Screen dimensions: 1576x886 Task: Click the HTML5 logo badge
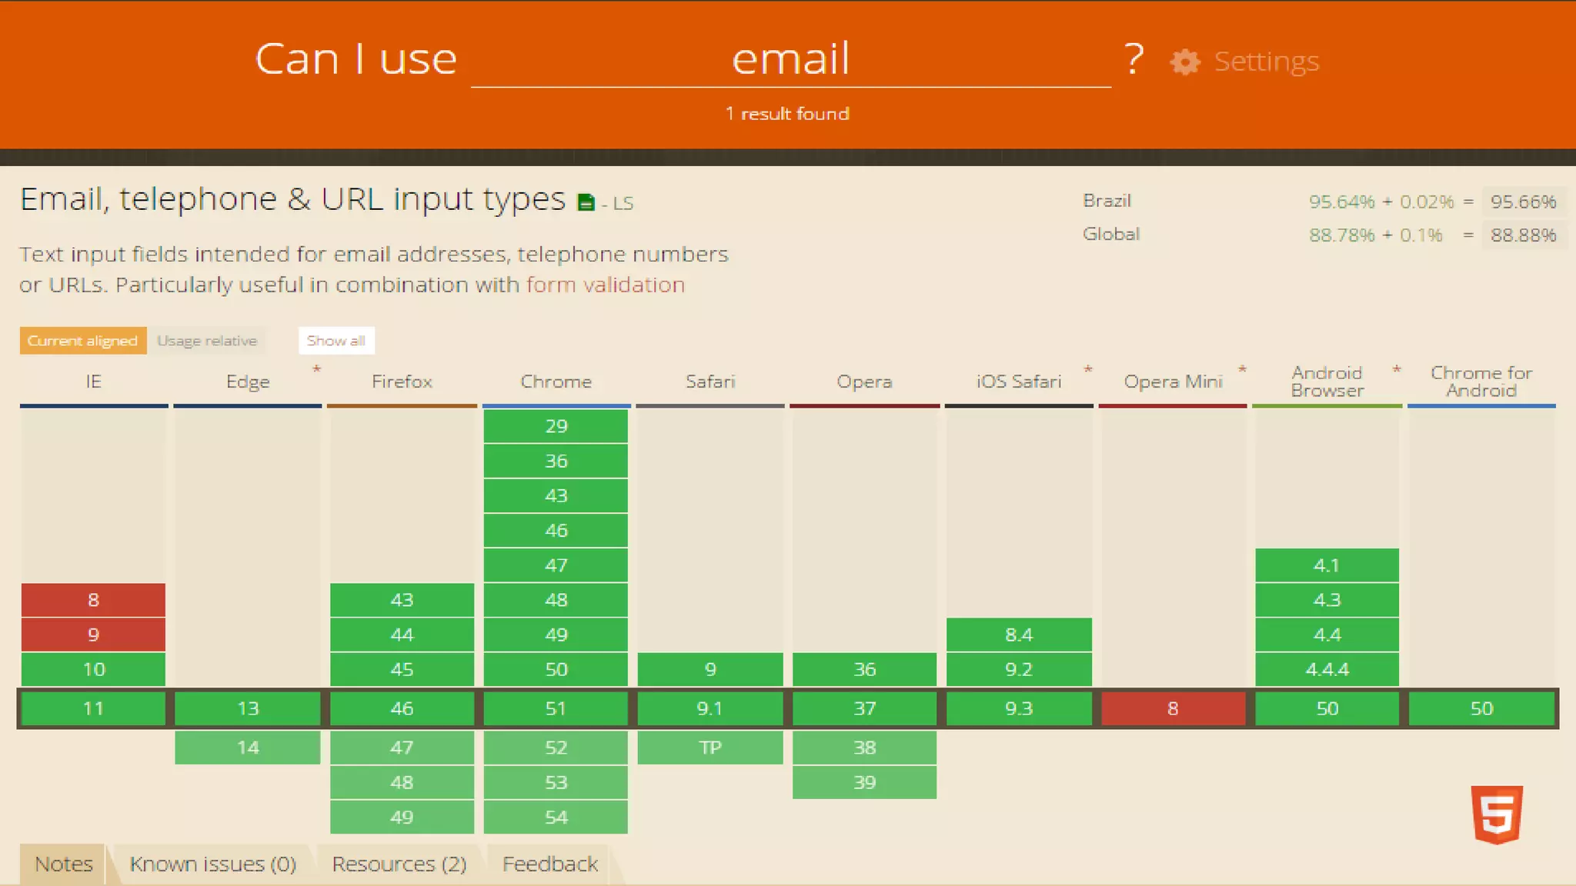coord(1496,814)
